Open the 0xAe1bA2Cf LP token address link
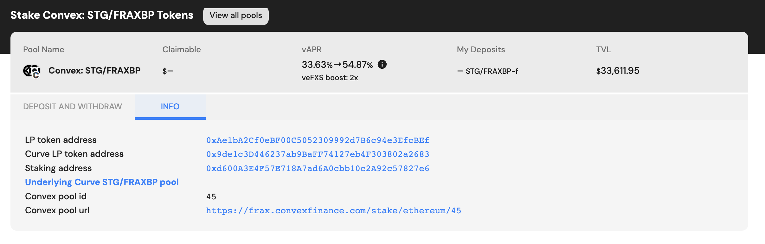Viewport: 765px width, 244px height. [318, 140]
